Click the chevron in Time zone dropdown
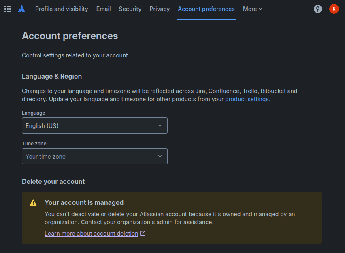This screenshot has width=345, height=253. pyautogui.click(x=160, y=156)
